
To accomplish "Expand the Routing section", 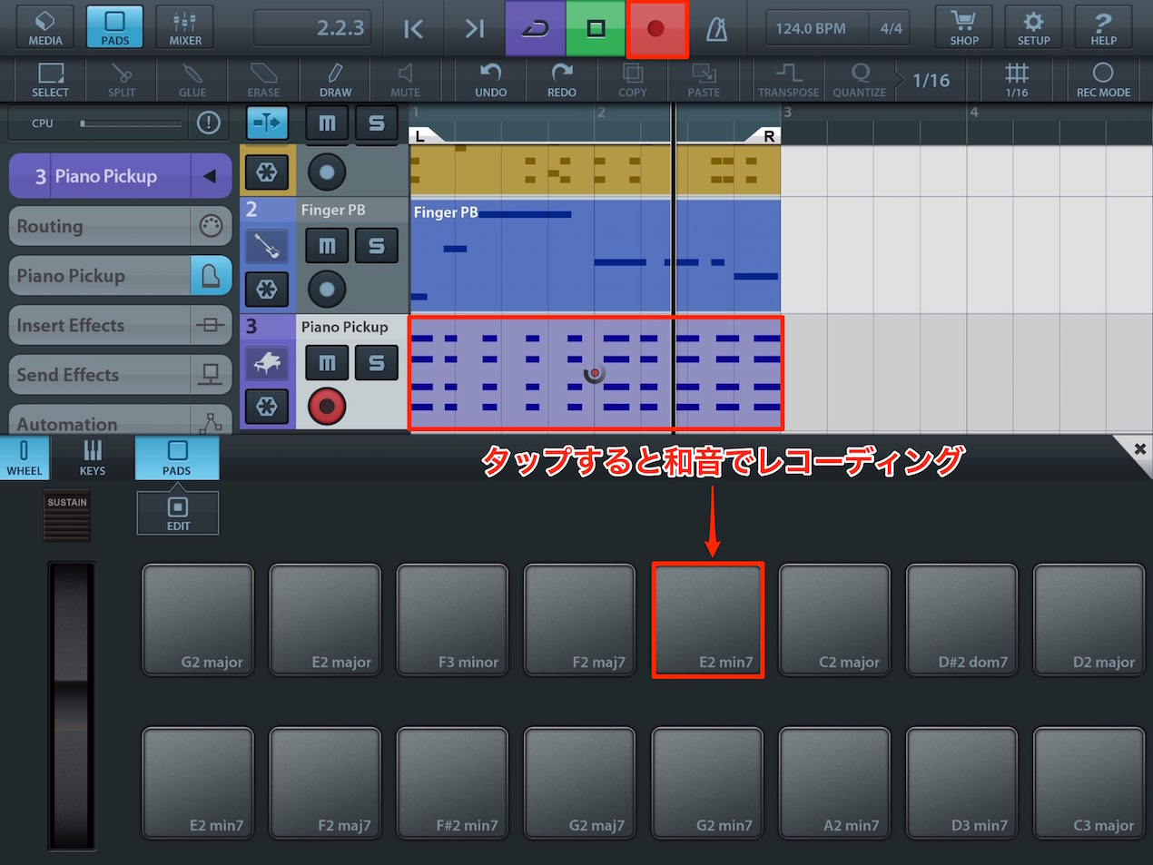I will [x=120, y=226].
